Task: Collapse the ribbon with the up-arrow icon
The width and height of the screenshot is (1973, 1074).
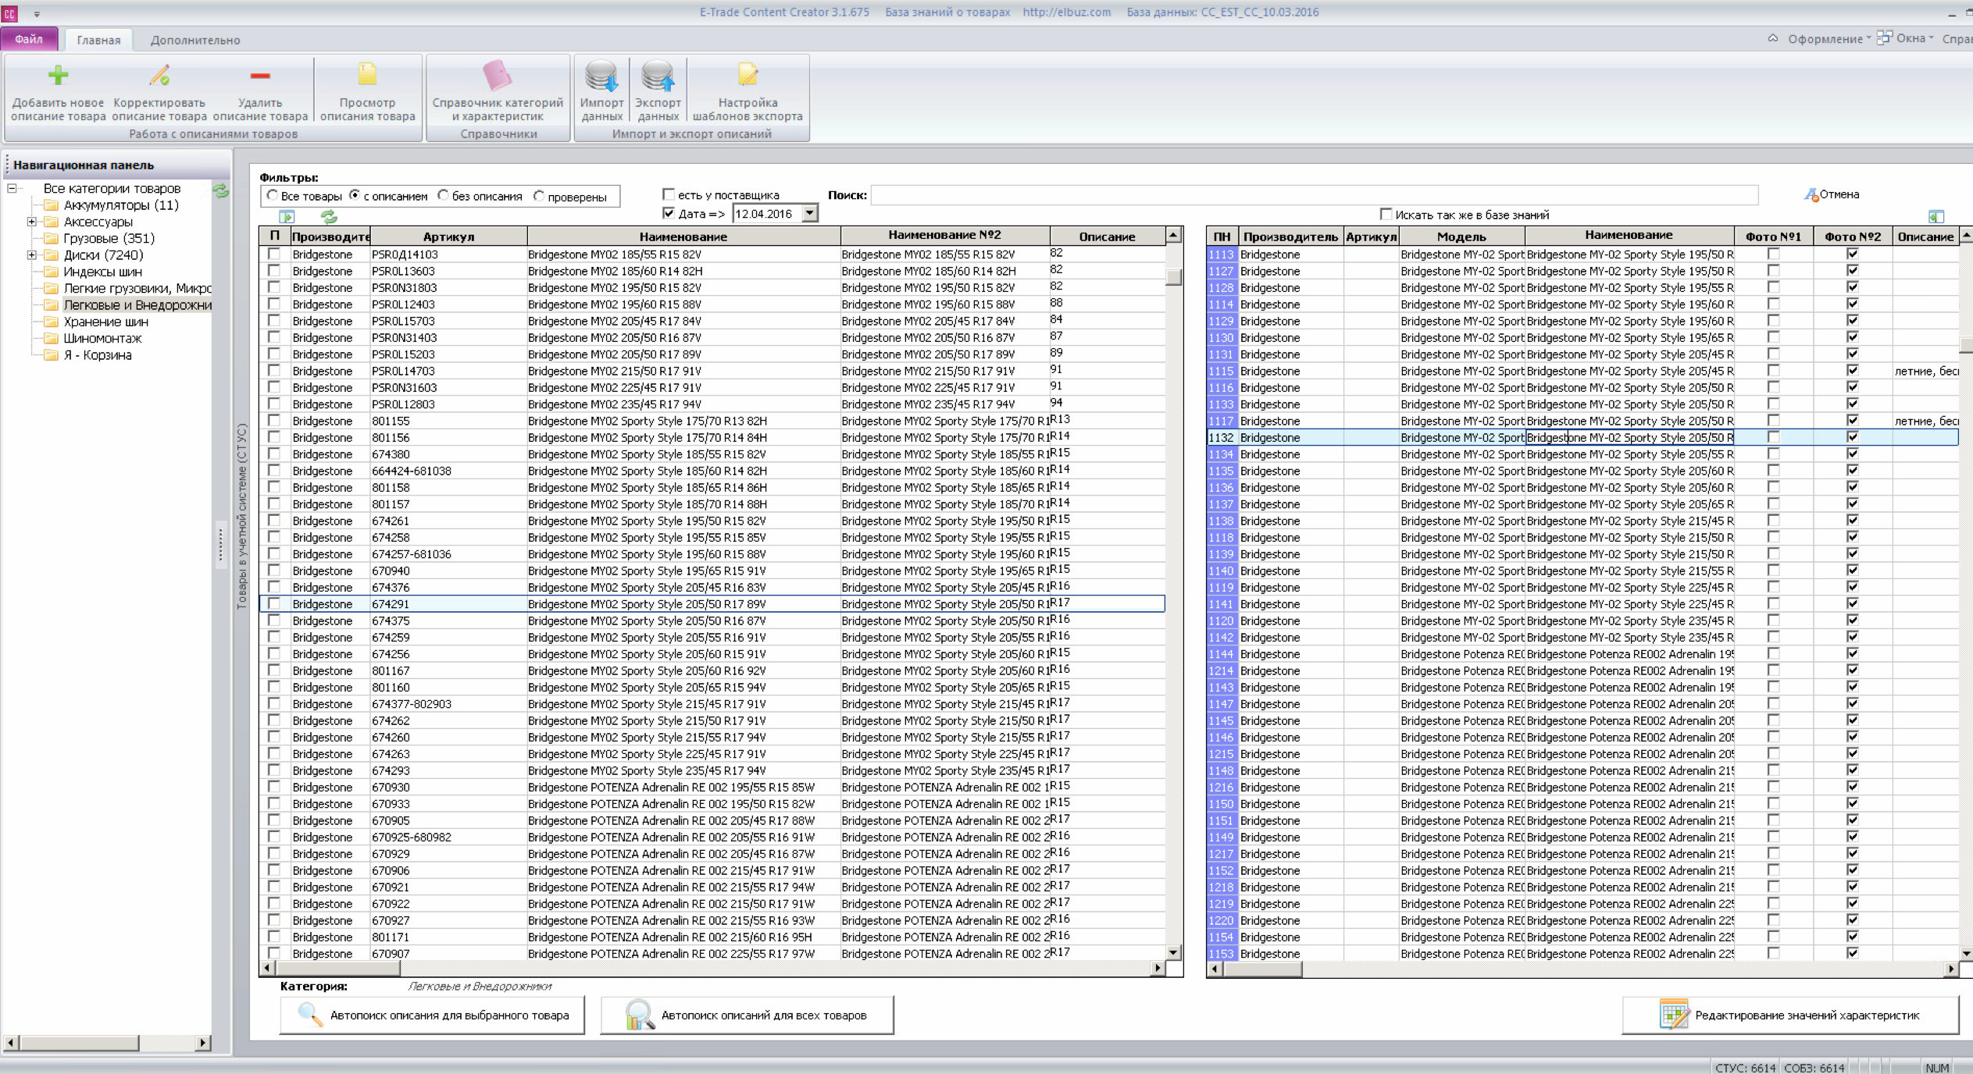Action: (x=1773, y=38)
